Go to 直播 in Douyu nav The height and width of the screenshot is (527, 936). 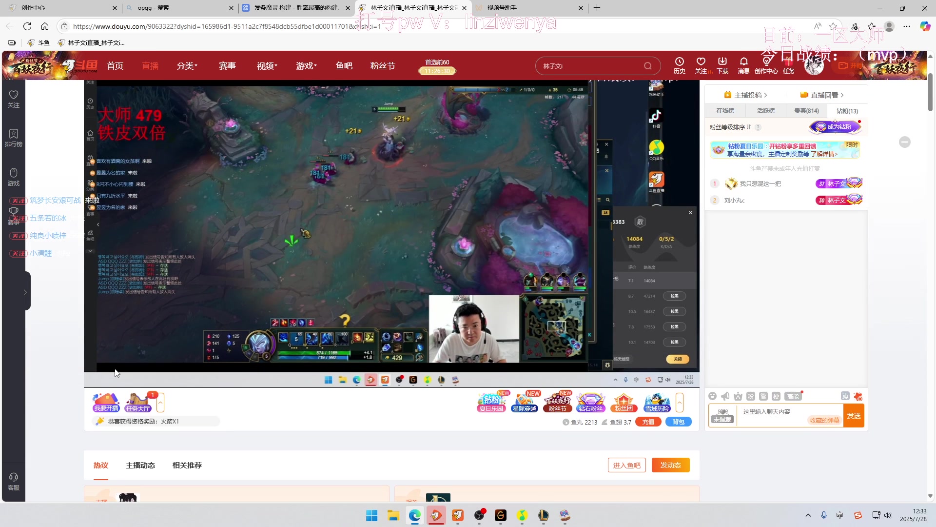click(x=150, y=66)
